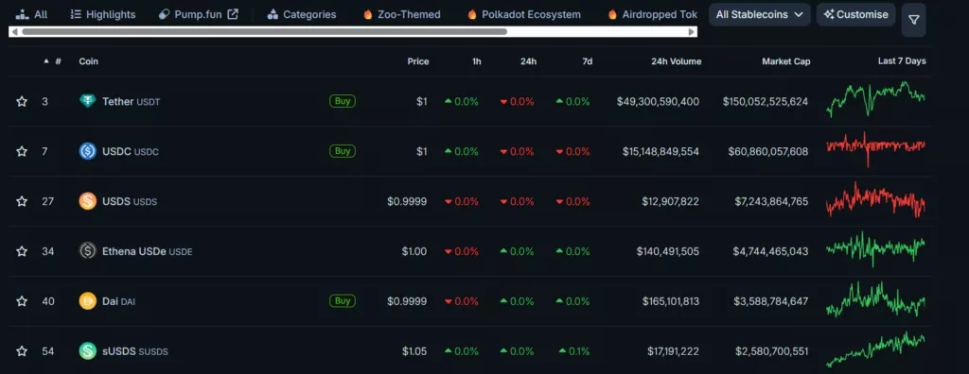Click the sUSDS coin logo icon

point(88,351)
